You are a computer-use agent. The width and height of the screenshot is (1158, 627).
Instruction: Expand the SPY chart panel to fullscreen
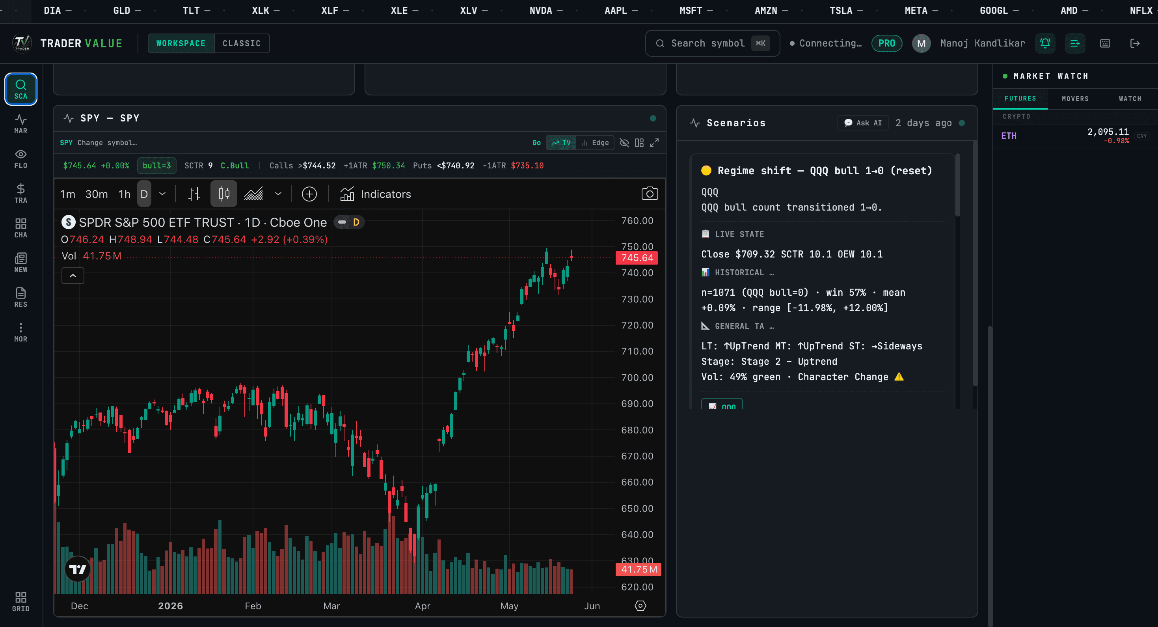pyautogui.click(x=655, y=143)
